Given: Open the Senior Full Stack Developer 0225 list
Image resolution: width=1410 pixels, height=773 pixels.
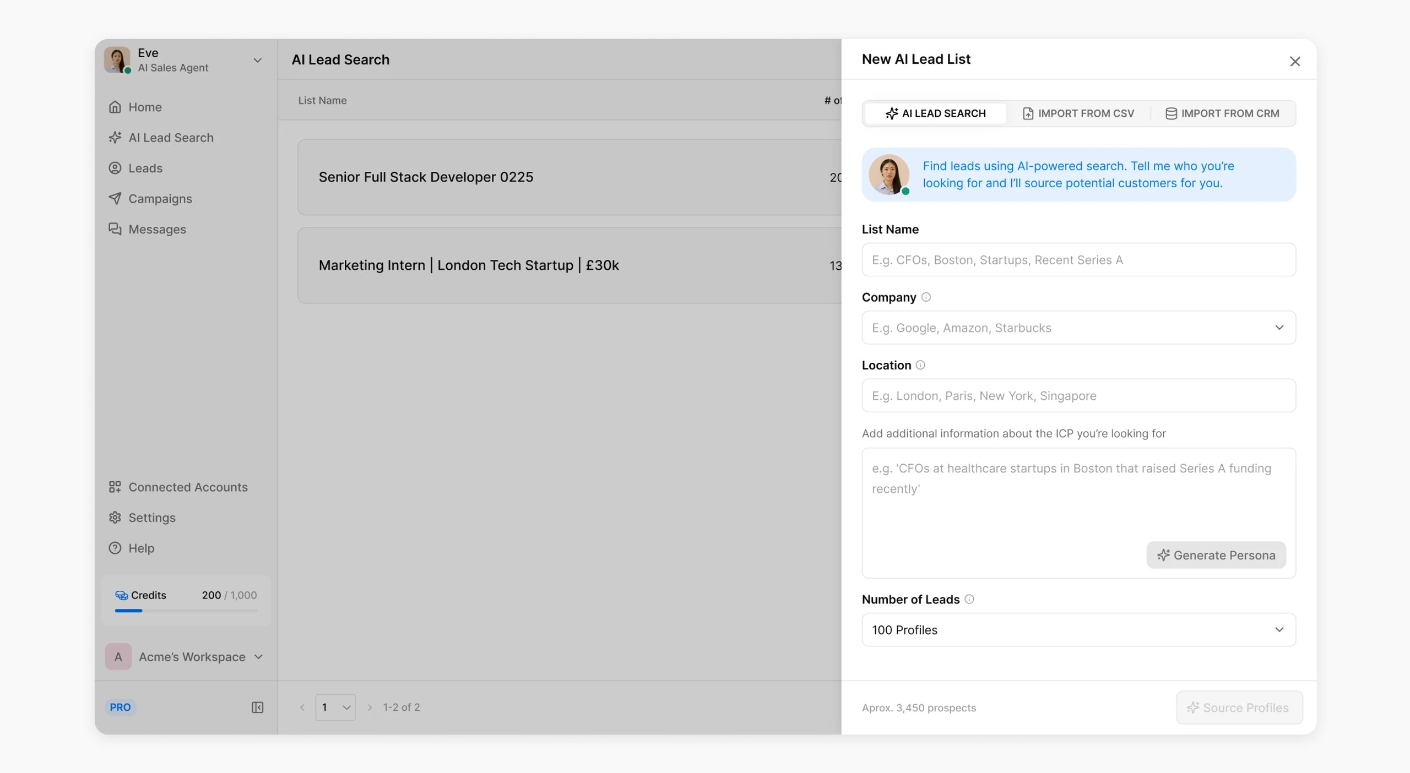Looking at the screenshot, I should [570, 177].
